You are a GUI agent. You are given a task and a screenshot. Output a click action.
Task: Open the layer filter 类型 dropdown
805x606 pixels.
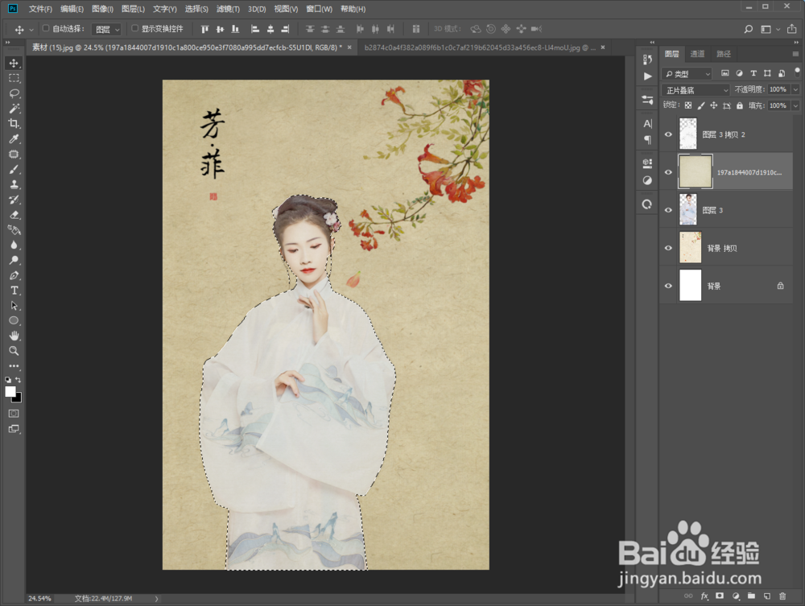[687, 73]
